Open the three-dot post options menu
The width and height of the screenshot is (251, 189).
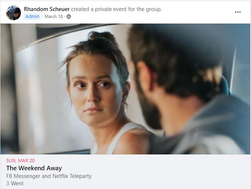point(237,12)
